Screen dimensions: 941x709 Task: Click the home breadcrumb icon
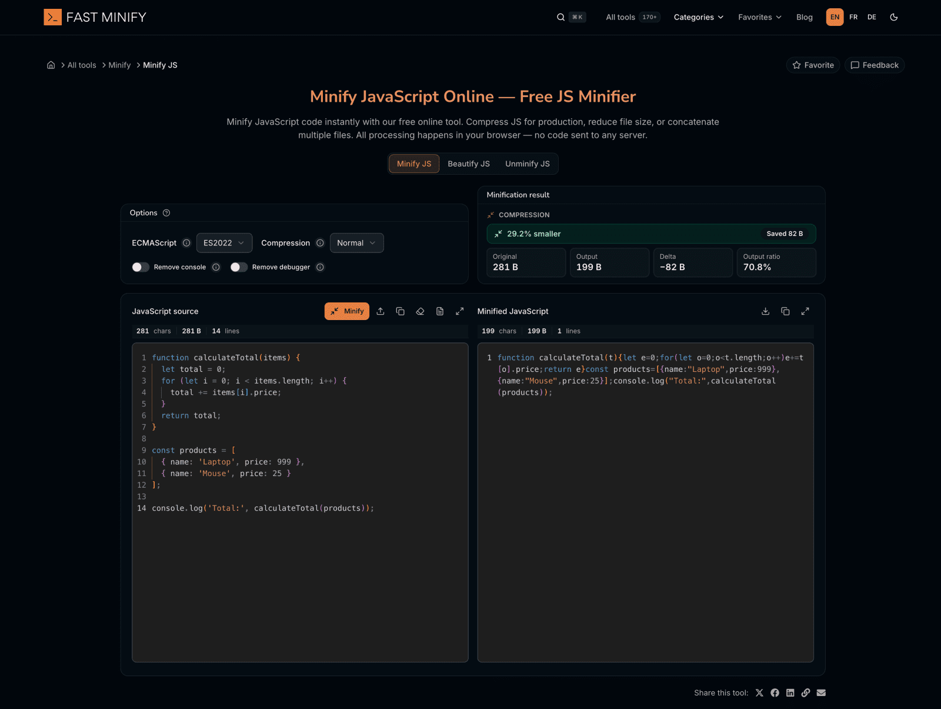click(x=51, y=65)
